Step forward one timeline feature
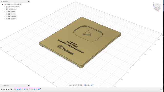Screen dimensions: 164x92 click(x=9, y=89)
